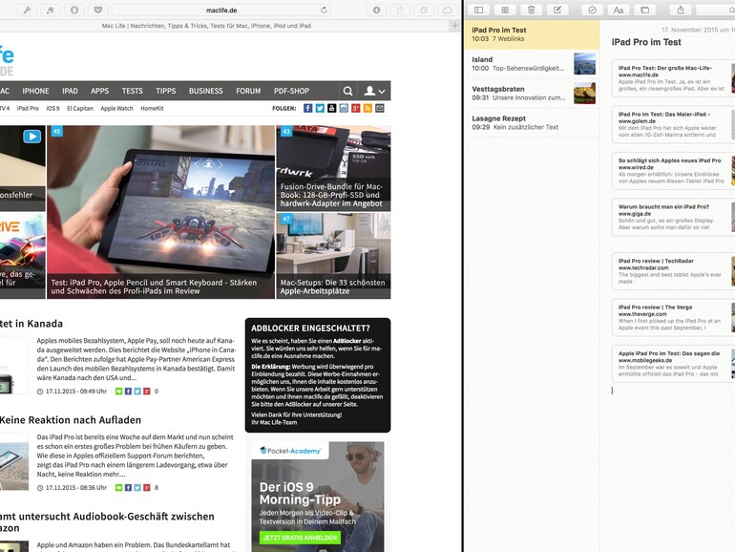Click the newsletter envelope icon

click(x=380, y=108)
